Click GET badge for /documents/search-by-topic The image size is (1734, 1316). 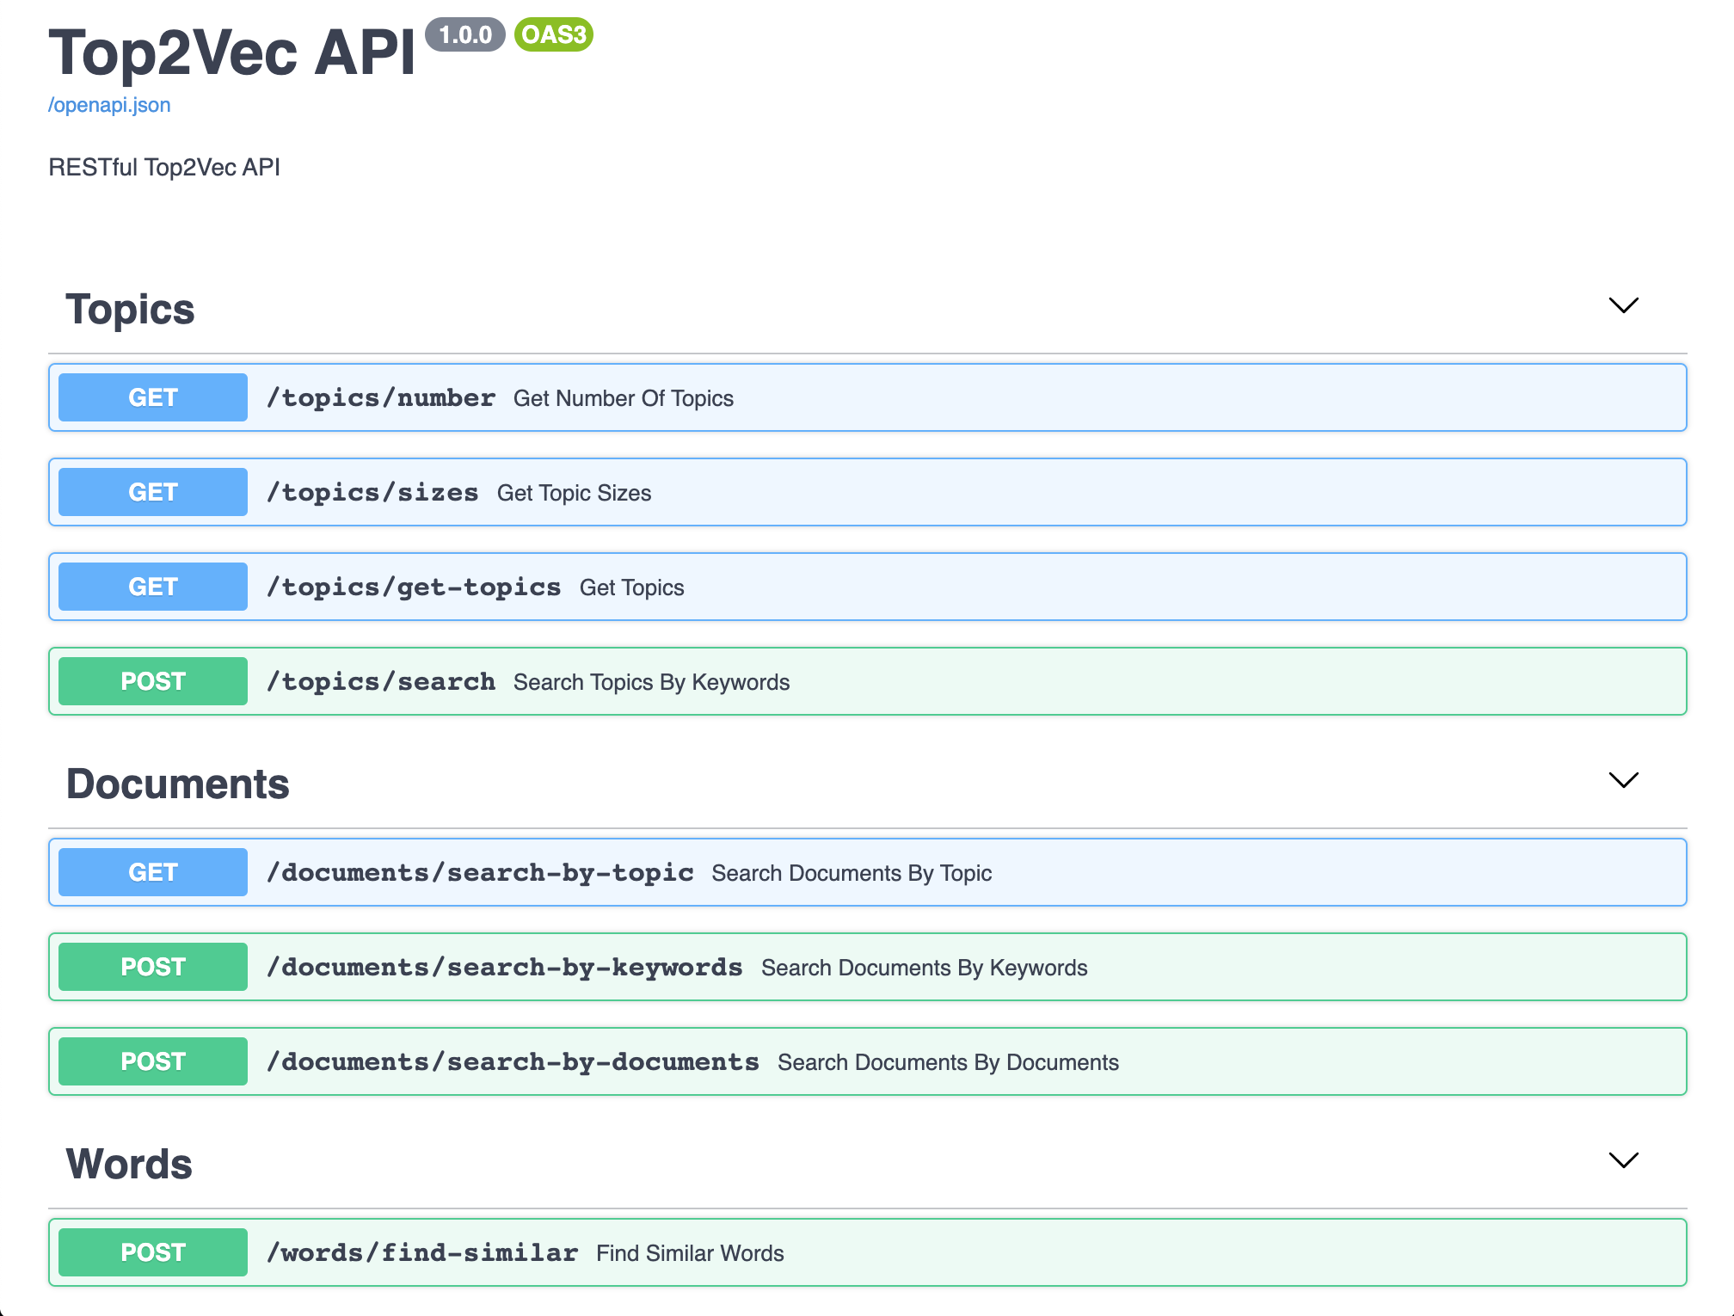(153, 872)
